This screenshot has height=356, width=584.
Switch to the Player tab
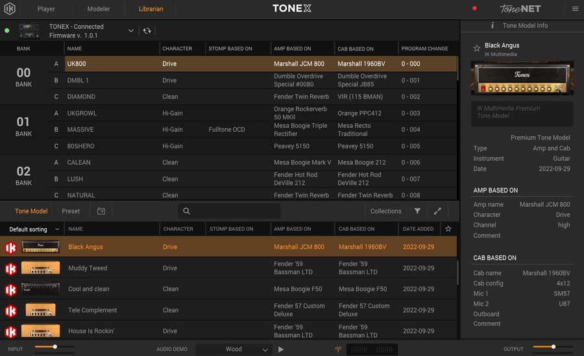(x=46, y=9)
